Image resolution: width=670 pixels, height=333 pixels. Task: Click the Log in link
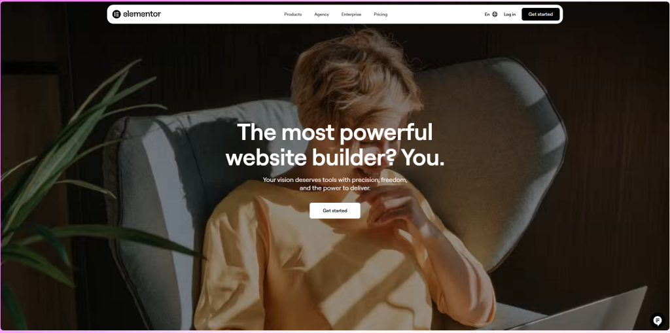point(510,14)
